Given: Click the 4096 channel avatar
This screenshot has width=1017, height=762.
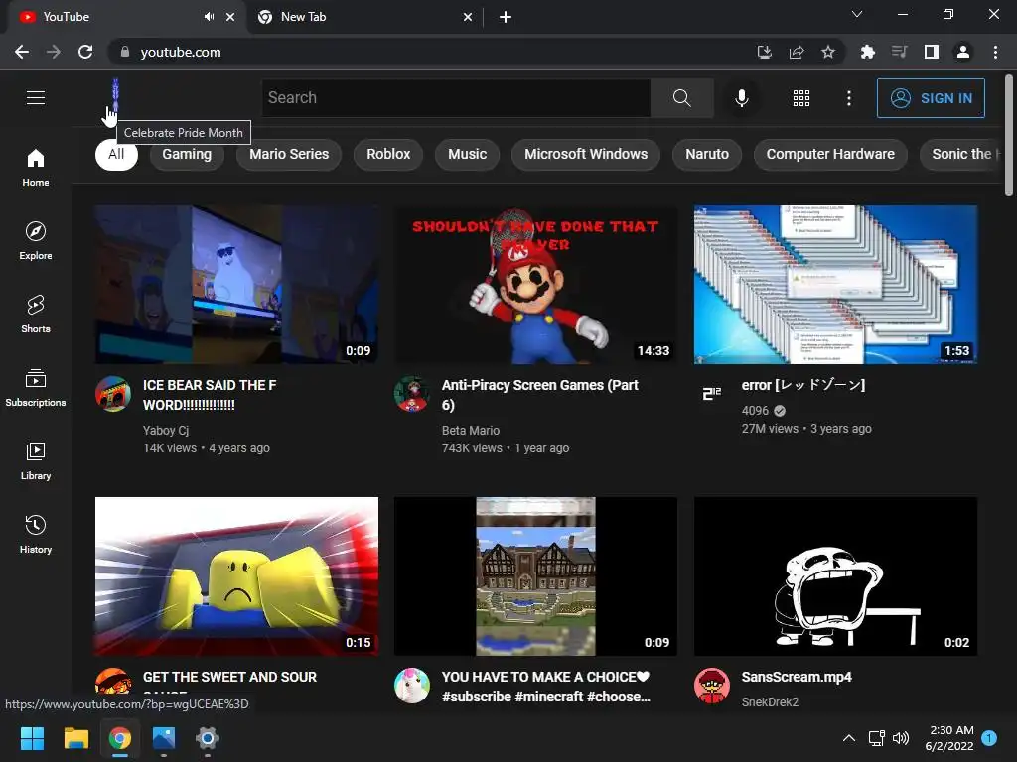Looking at the screenshot, I should tap(711, 394).
